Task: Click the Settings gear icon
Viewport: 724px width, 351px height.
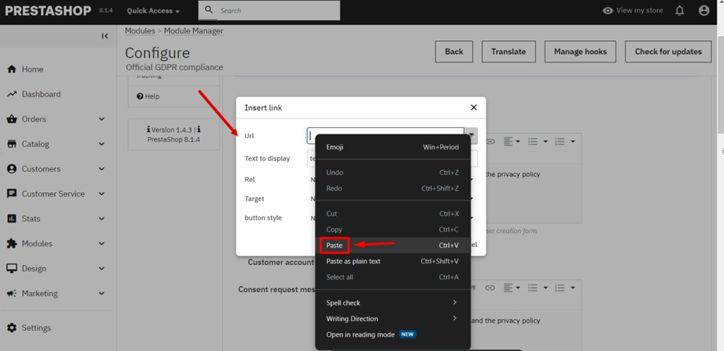Action: tap(12, 327)
